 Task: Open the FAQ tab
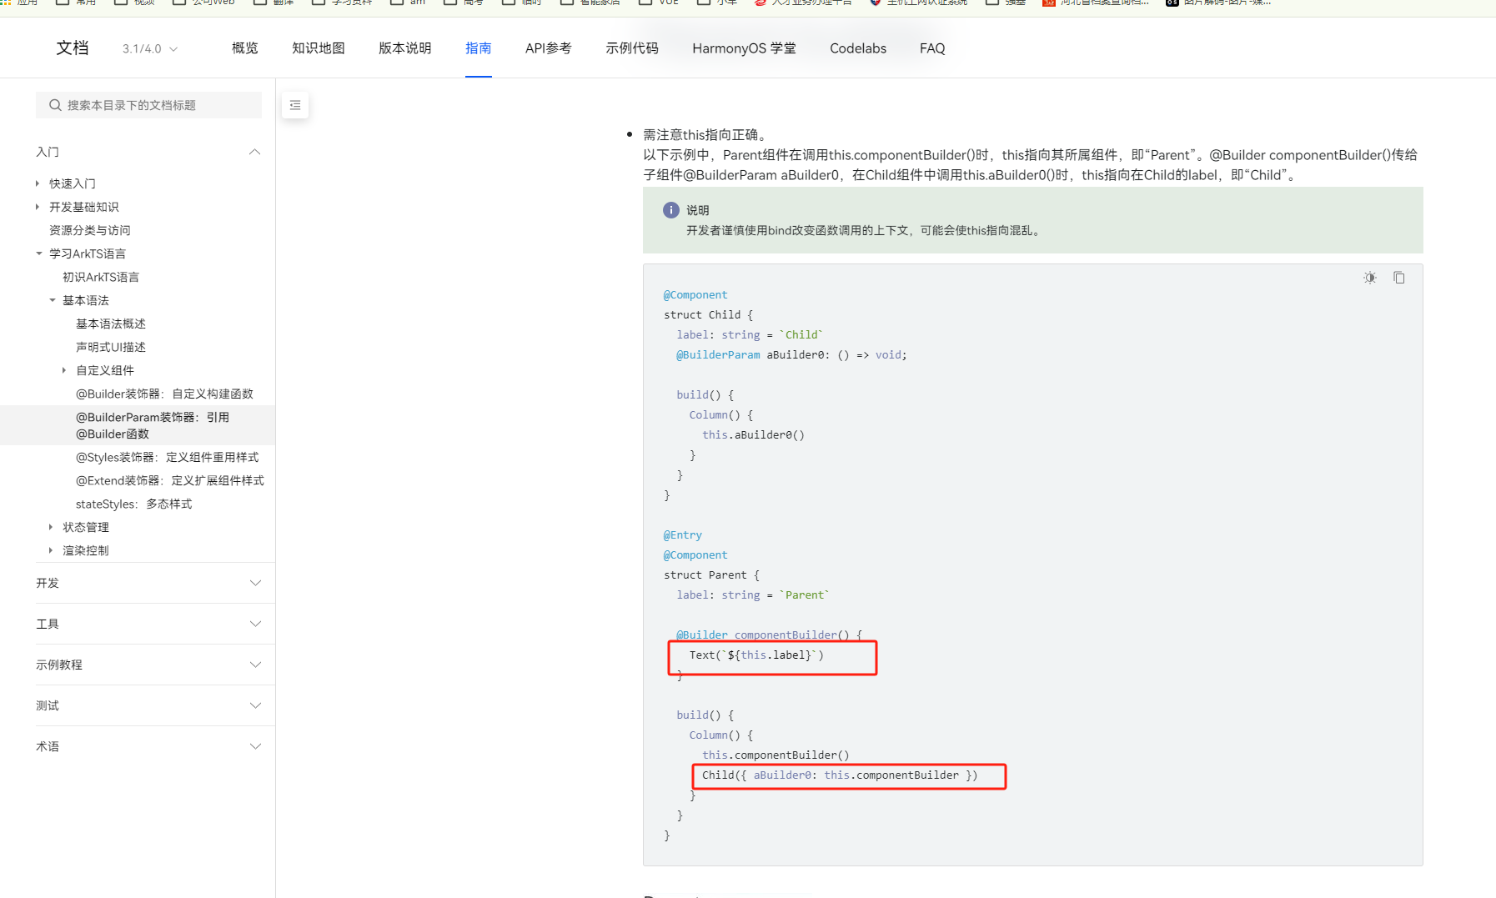[x=932, y=48]
